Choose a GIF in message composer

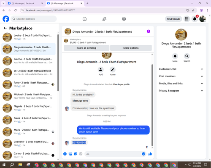[x=81, y=154]
